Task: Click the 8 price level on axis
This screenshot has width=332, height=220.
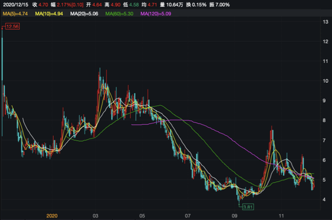Action: (x=324, y=120)
